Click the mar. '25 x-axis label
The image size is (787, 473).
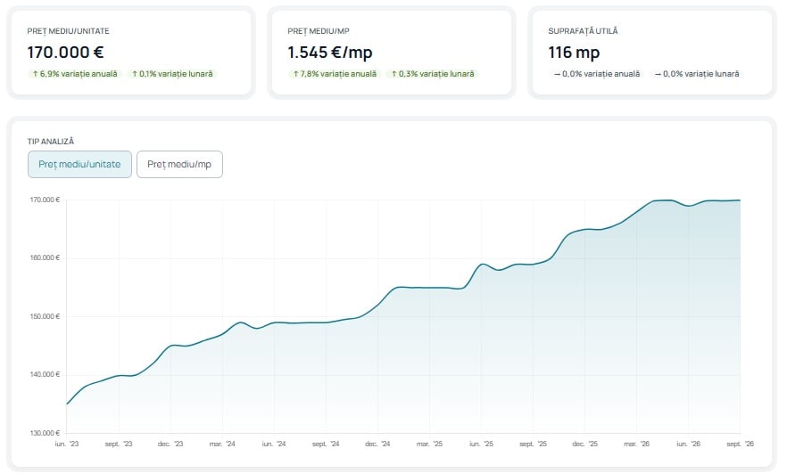[x=430, y=444]
